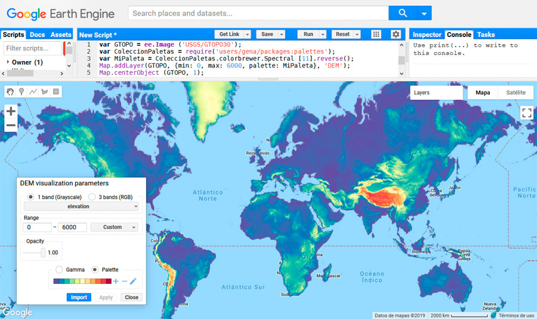Open the Get Link dropdown arrow
Image resolution: width=537 pixels, height=319 pixels.
coord(247,34)
